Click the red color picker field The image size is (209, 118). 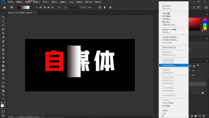point(194,24)
